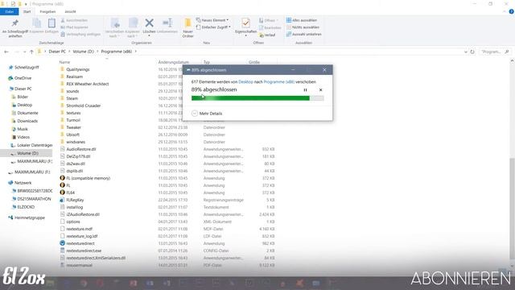Click Kopieren nach ribbon icon
This screenshot has width=515, height=290.
coord(133,23)
